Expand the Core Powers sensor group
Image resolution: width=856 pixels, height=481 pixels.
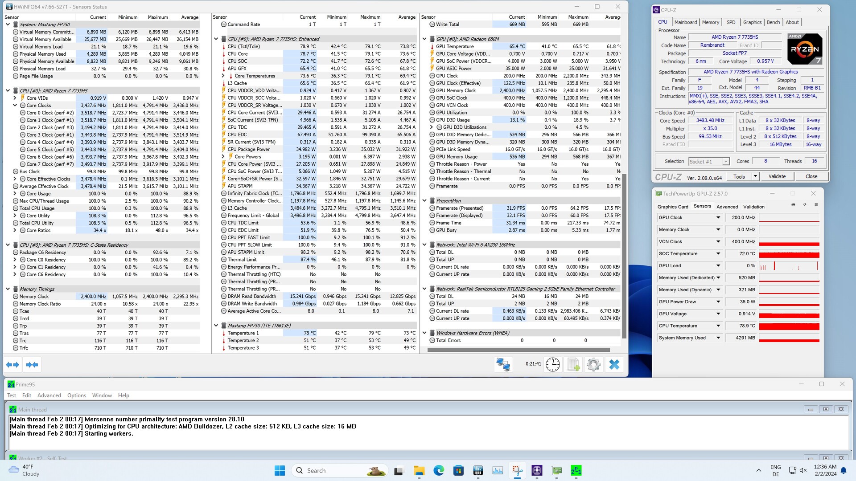[223, 157]
